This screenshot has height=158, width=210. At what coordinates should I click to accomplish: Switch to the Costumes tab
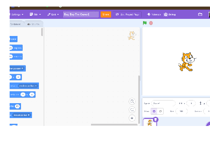click(x=16, y=24)
